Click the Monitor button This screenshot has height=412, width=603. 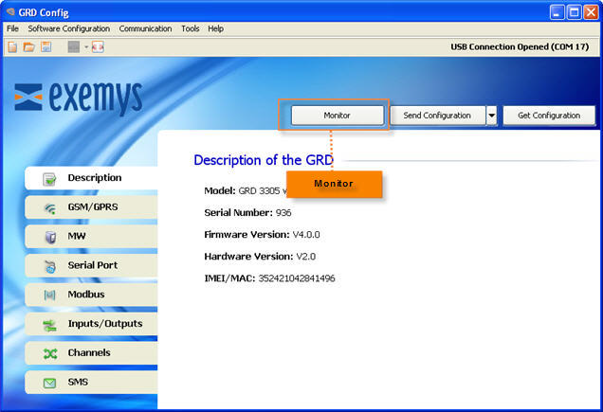(x=338, y=116)
